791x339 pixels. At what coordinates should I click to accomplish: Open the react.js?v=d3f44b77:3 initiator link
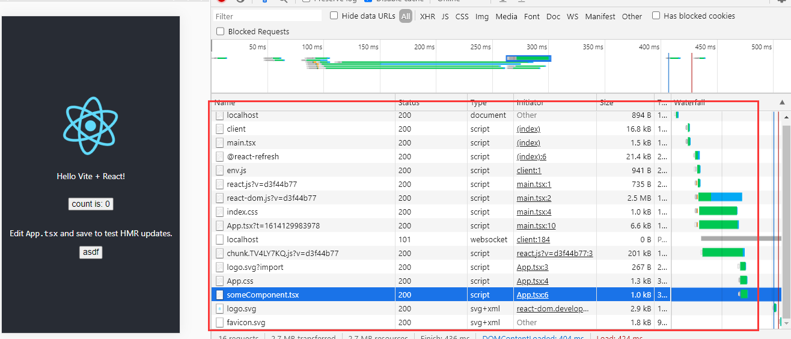[555, 253]
